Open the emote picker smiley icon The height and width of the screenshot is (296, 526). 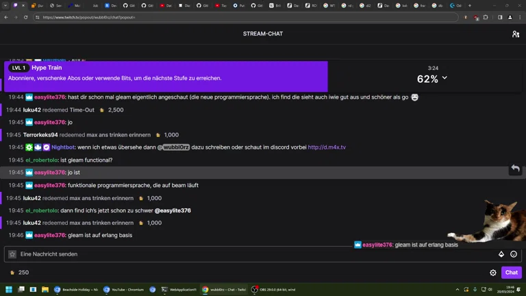point(514,254)
